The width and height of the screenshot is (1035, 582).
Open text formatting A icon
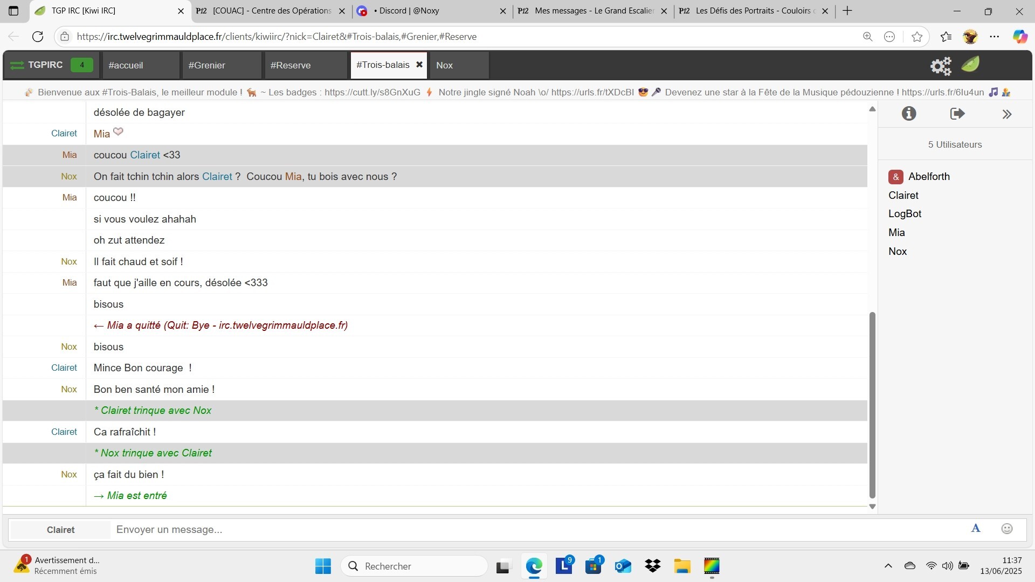click(x=976, y=529)
